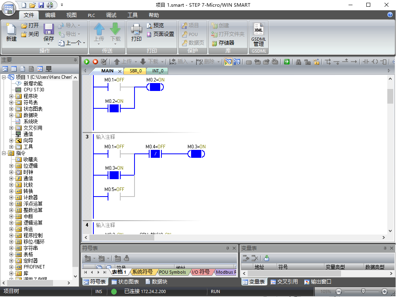This screenshot has height=297, width=396.
Task: Toggle program status monitoring button
Action: click(x=228, y=62)
